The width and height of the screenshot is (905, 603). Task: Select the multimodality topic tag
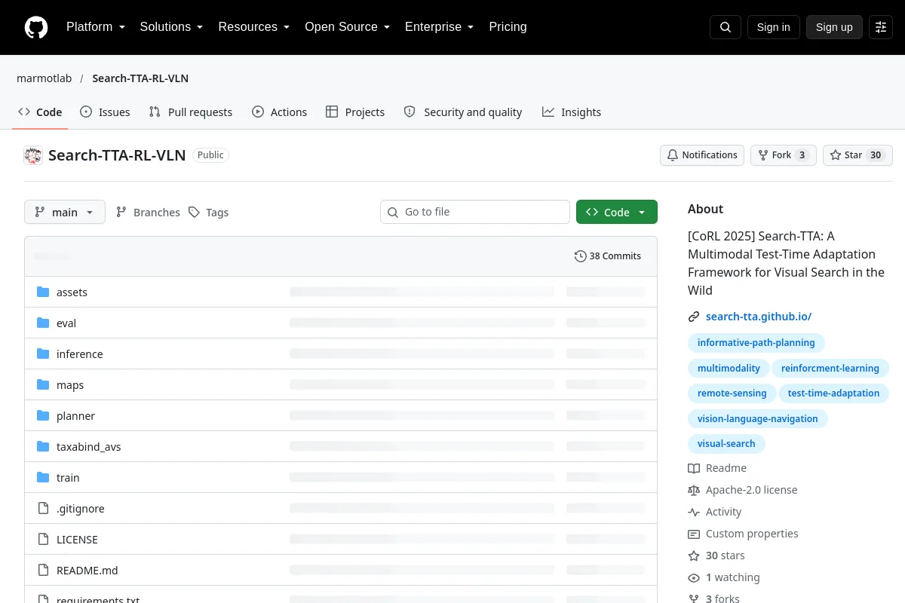[729, 369]
